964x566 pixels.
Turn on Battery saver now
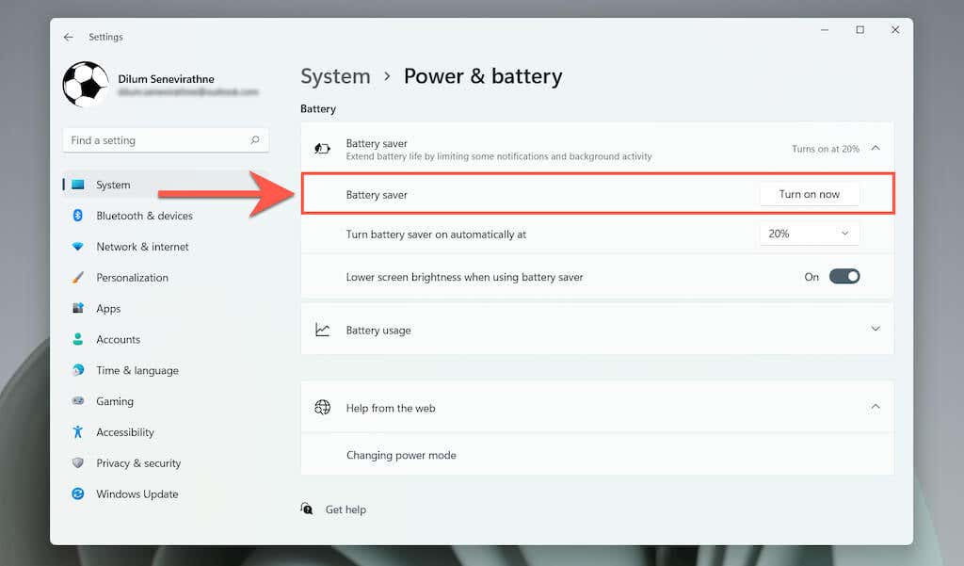[x=809, y=194]
